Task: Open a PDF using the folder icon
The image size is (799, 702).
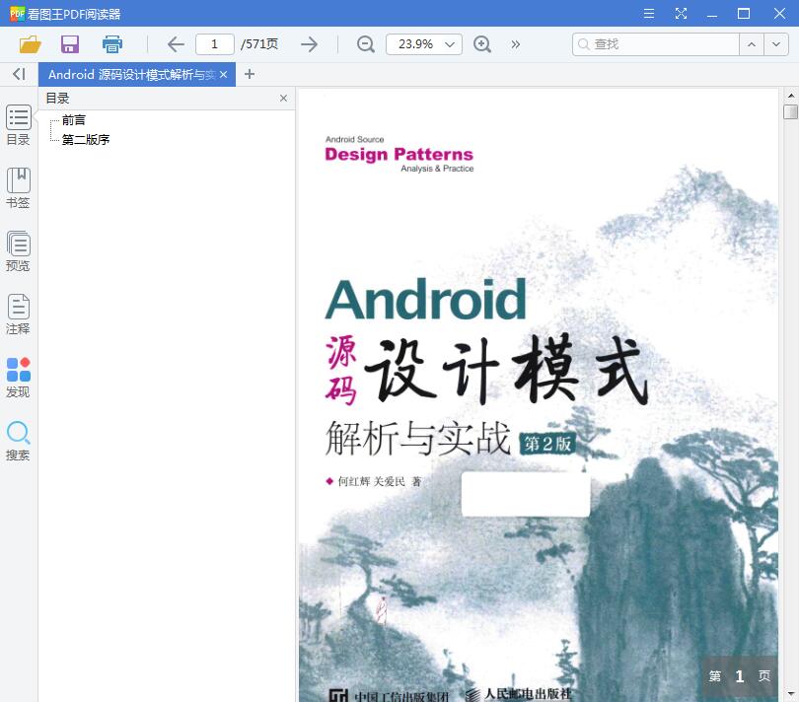Action: pos(30,44)
